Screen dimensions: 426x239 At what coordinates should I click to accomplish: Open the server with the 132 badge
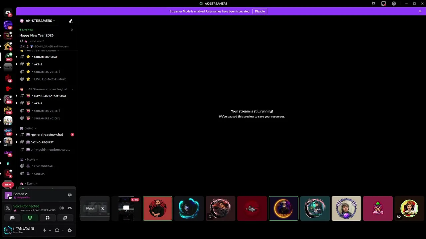point(8,99)
